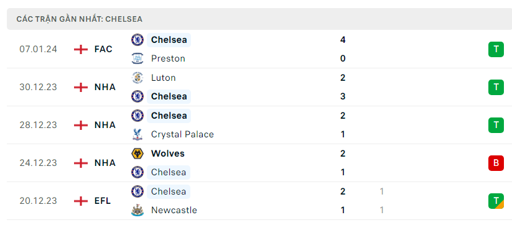Click the Luton club crest icon

137,78
